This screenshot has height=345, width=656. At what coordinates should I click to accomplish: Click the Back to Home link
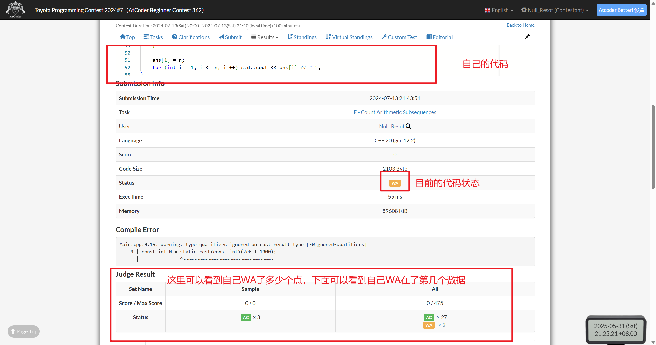(x=520, y=25)
